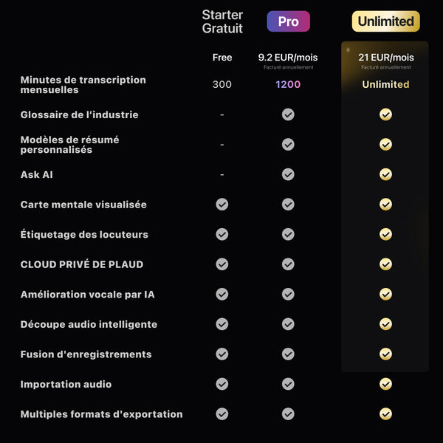This screenshot has height=443, width=443.
Task: Click Pro checkmark for Multiples formats d'exportation
Action: [x=288, y=414]
